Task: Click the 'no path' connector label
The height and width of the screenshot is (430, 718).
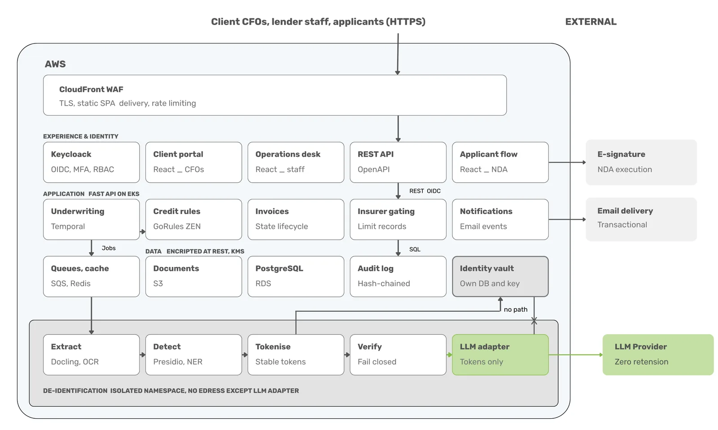Action: click(x=516, y=309)
